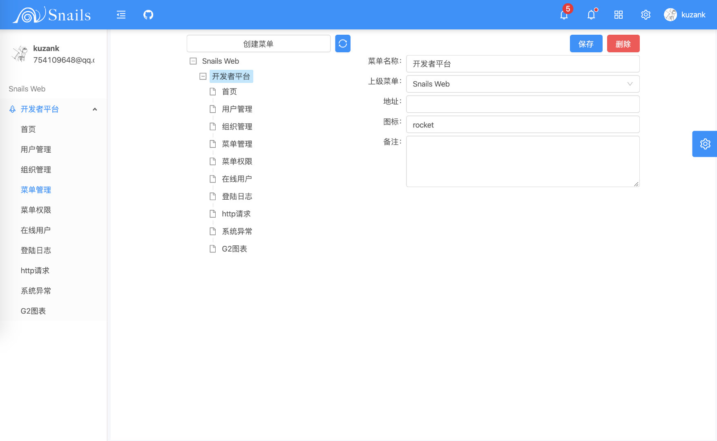Select 用户管理 label in the menu tree
The image size is (717, 441).
click(x=237, y=109)
